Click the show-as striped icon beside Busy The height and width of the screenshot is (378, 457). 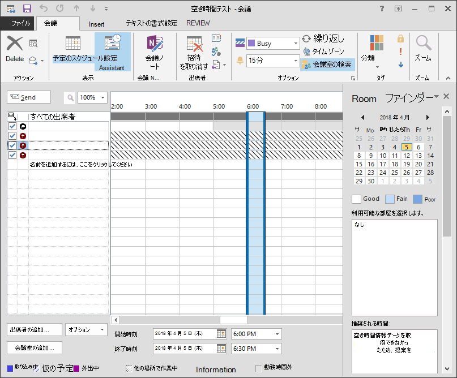240,43
